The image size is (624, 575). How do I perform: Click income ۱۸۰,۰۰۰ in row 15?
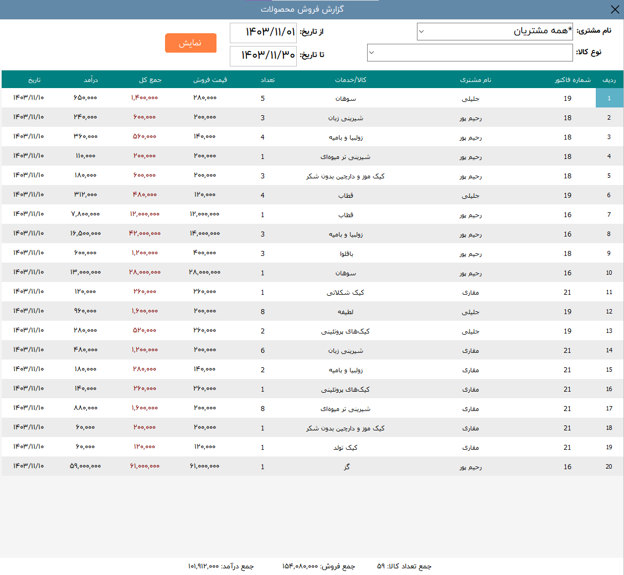pyautogui.click(x=86, y=369)
